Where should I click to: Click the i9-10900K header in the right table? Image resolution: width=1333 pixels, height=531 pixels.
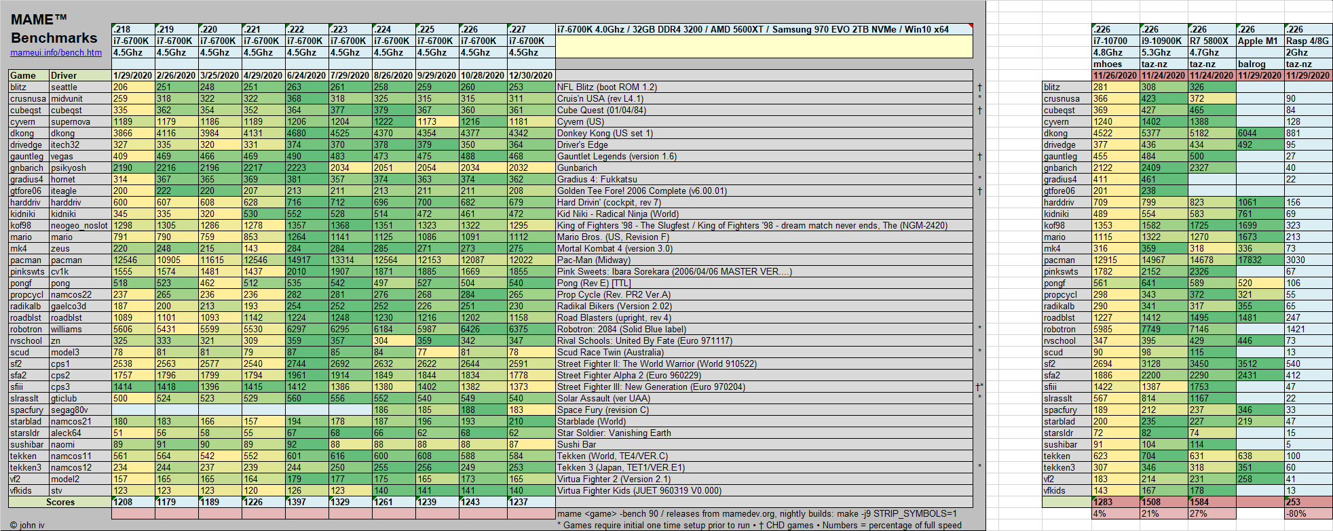[1163, 41]
